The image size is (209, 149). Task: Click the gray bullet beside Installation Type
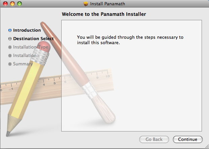click(x=10, y=47)
